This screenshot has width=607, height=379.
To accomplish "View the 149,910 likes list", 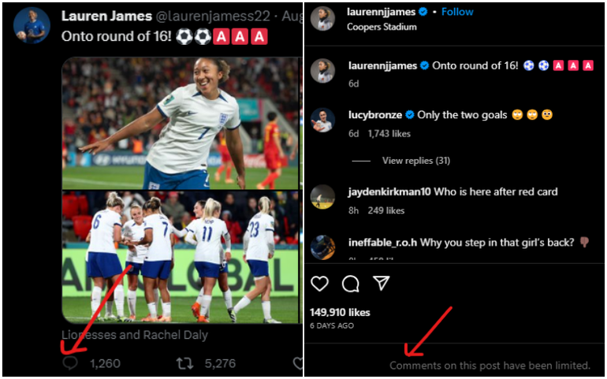I will point(340,312).
